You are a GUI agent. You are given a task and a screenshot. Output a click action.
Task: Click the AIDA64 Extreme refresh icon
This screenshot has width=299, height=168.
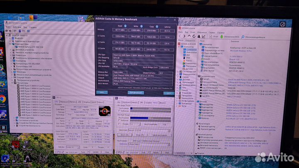click(194, 36)
